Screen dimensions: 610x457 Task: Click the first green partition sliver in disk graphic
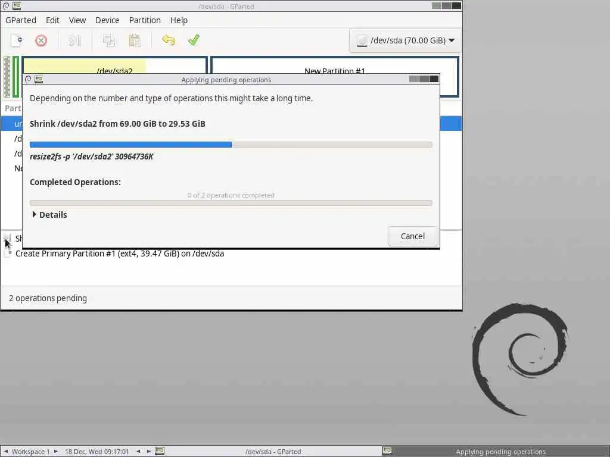tap(15, 77)
